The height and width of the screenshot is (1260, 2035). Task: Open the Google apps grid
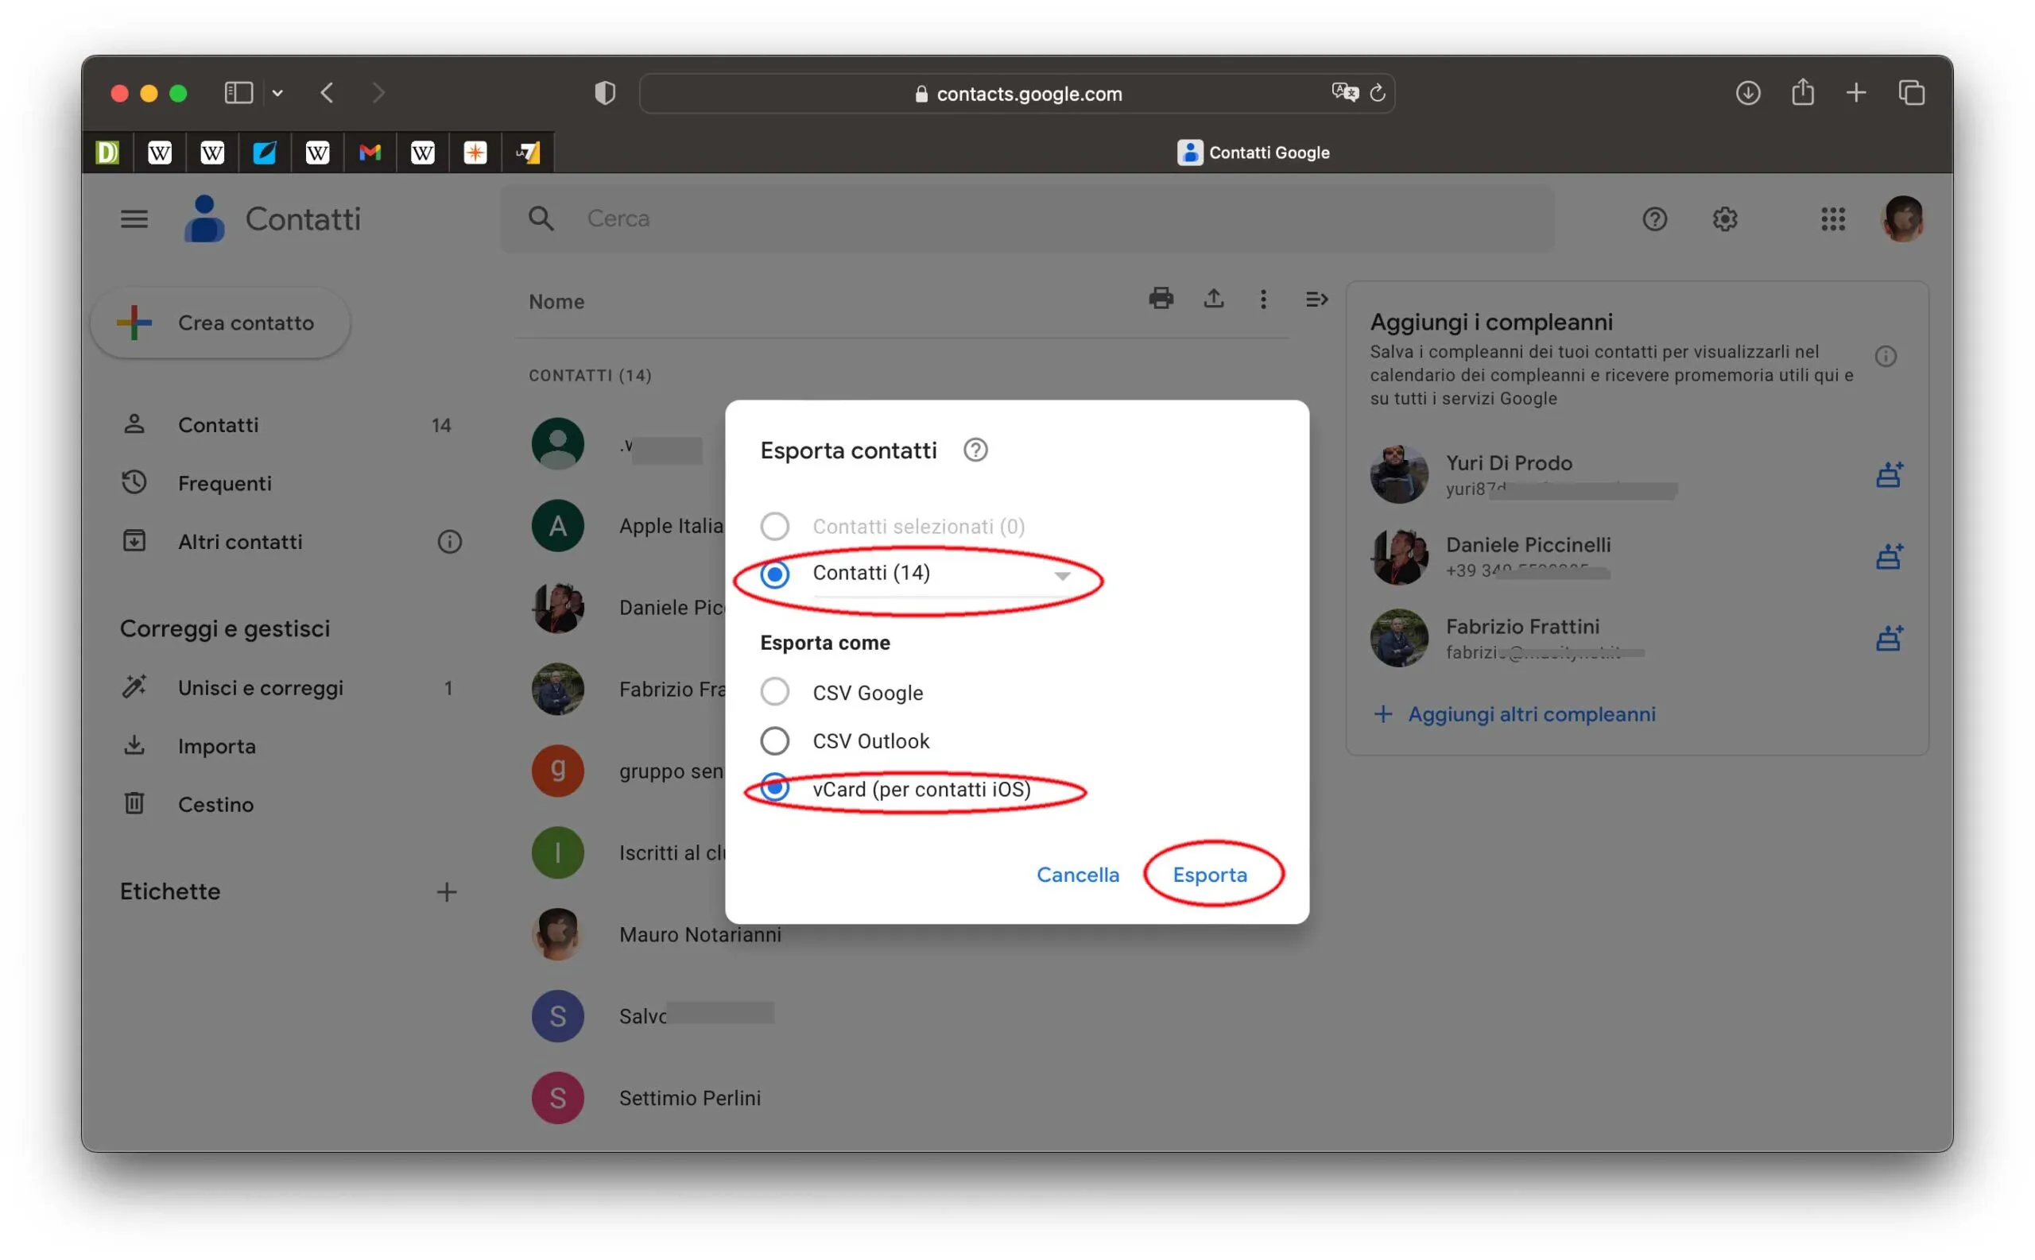click(x=1832, y=218)
